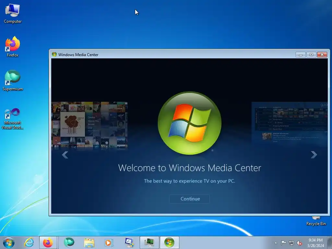Go to previous slide with left arrow
Image resolution: width=332 pixels, height=249 pixels.
tap(65, 155)
